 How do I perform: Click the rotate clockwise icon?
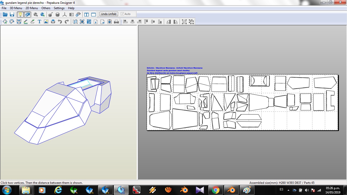coord(176,22)
